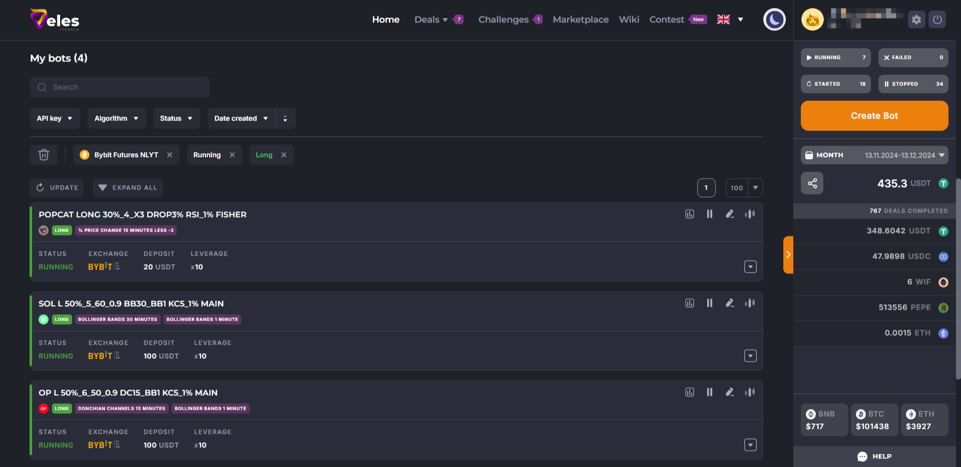Expand the SOL L bot details

coord(750,356)
